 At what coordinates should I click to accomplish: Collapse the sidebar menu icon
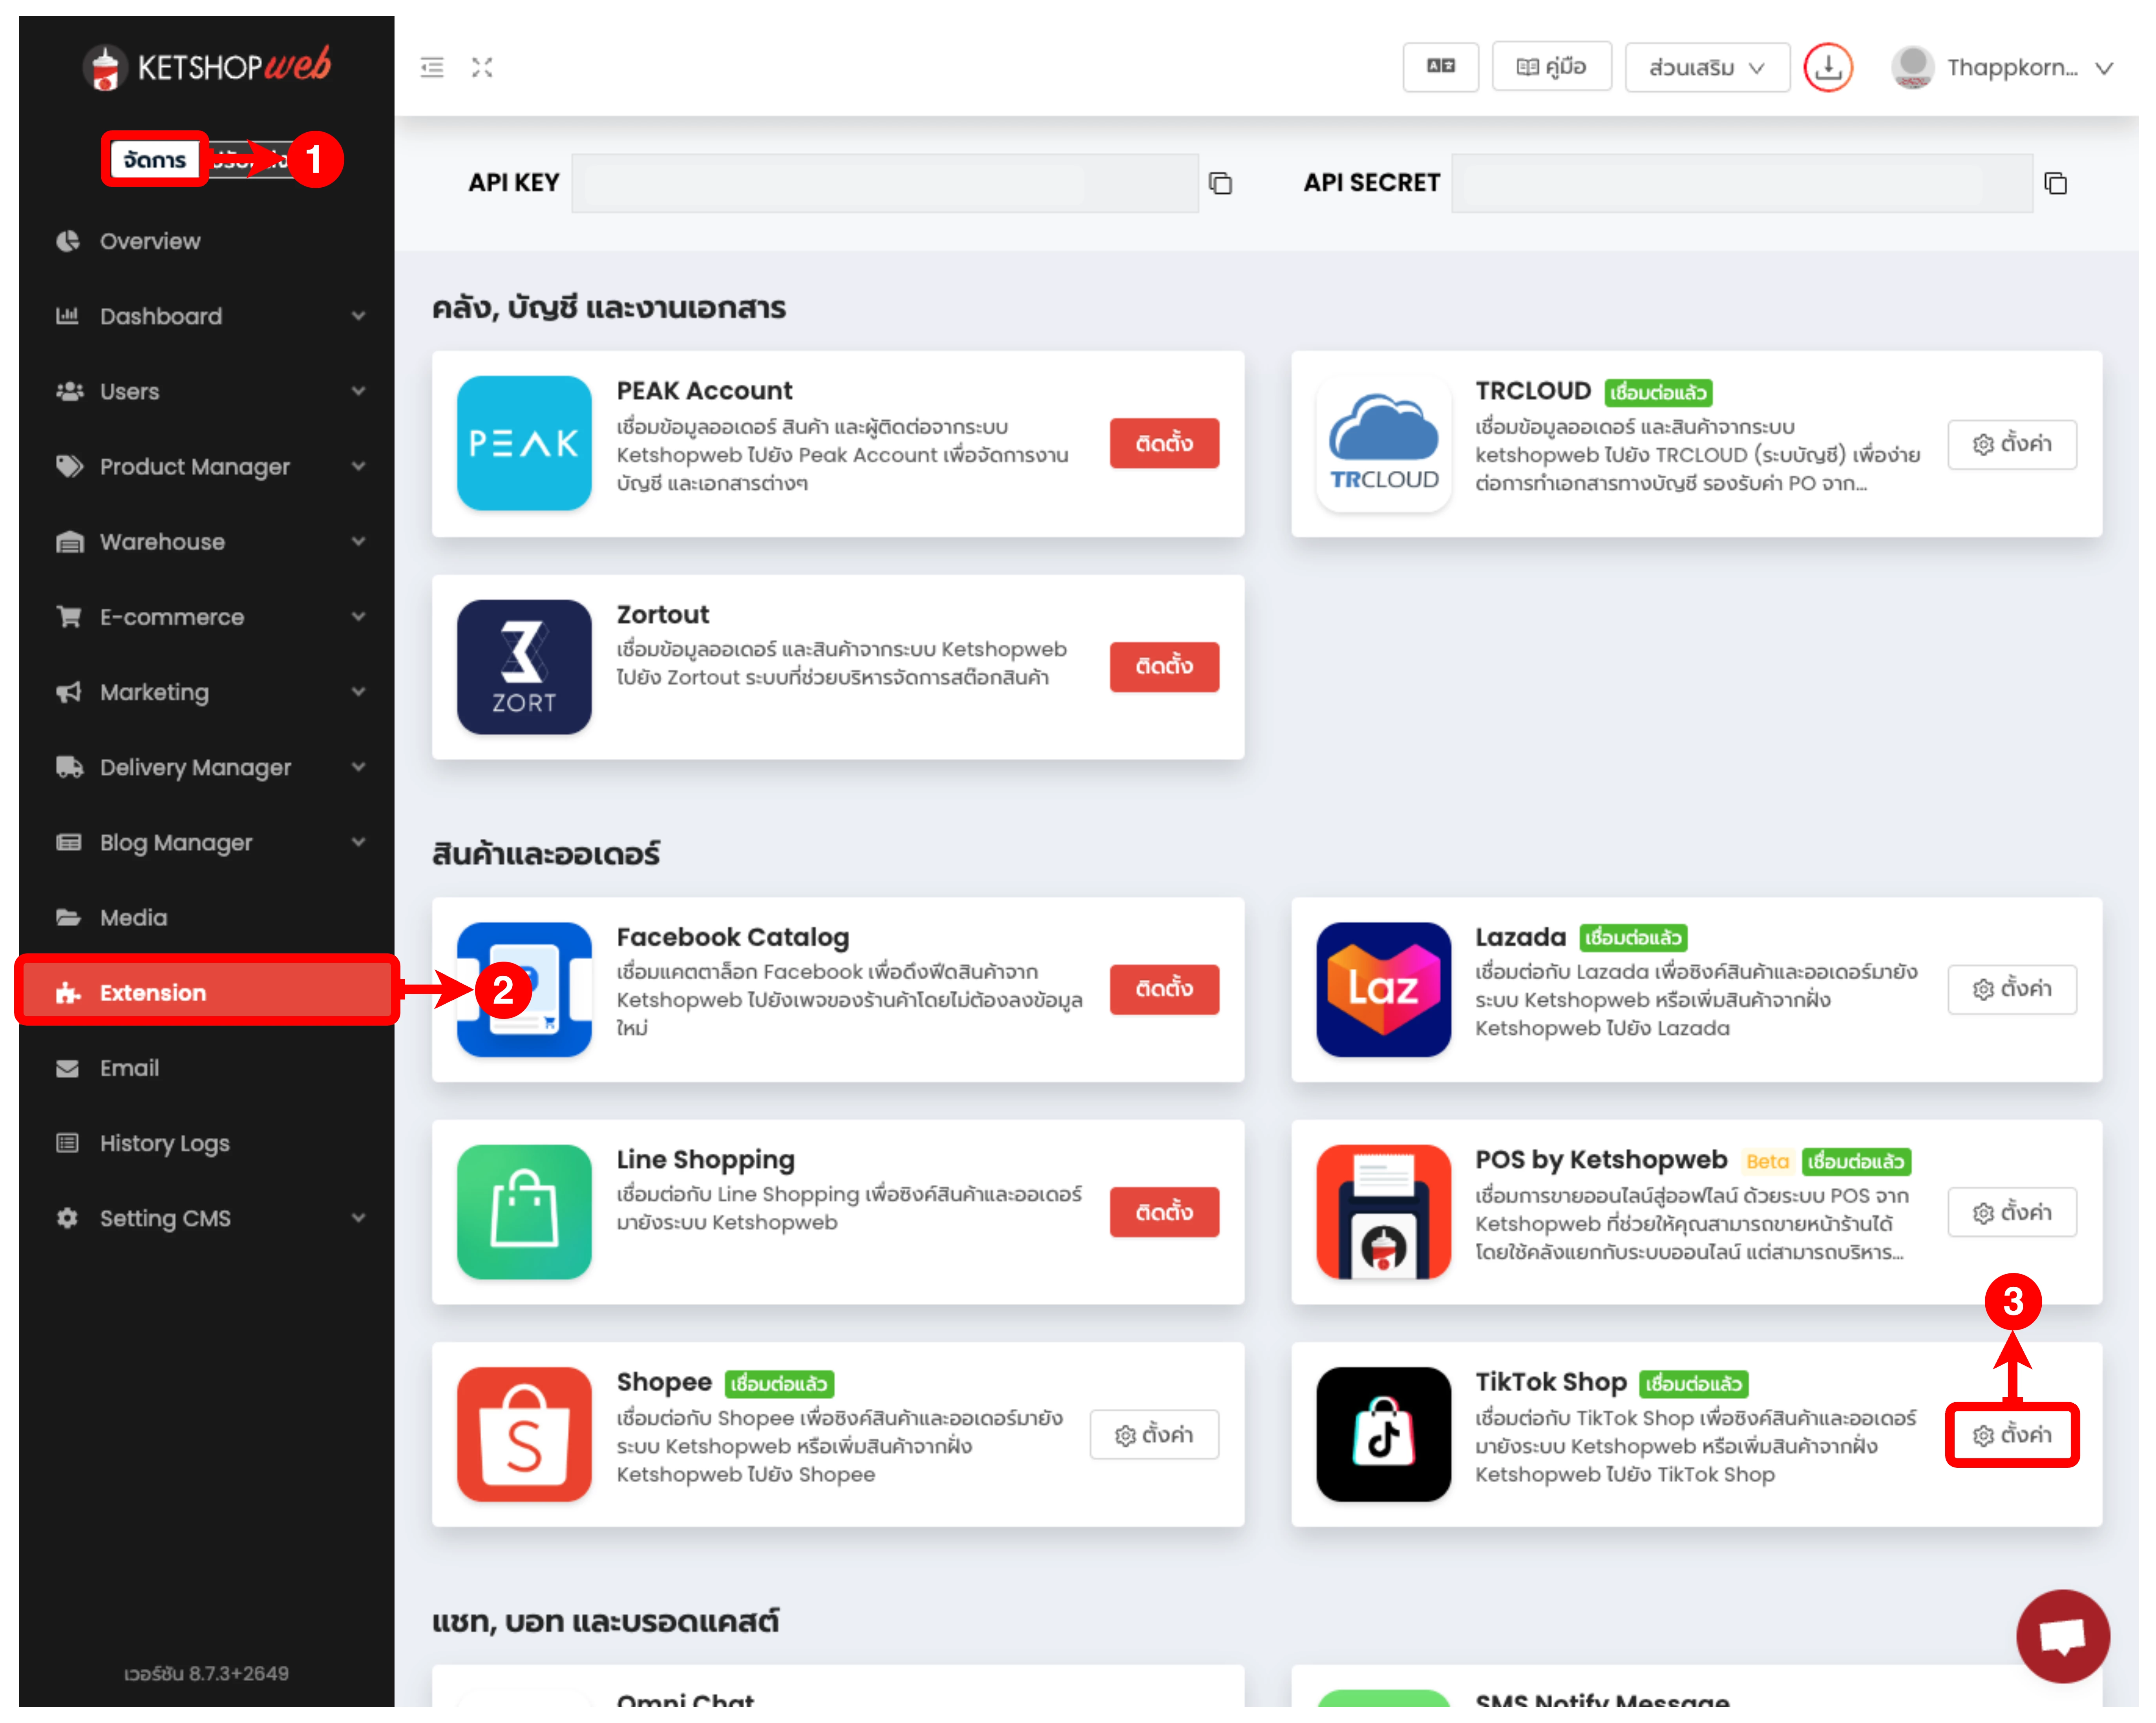pos(432,68)
